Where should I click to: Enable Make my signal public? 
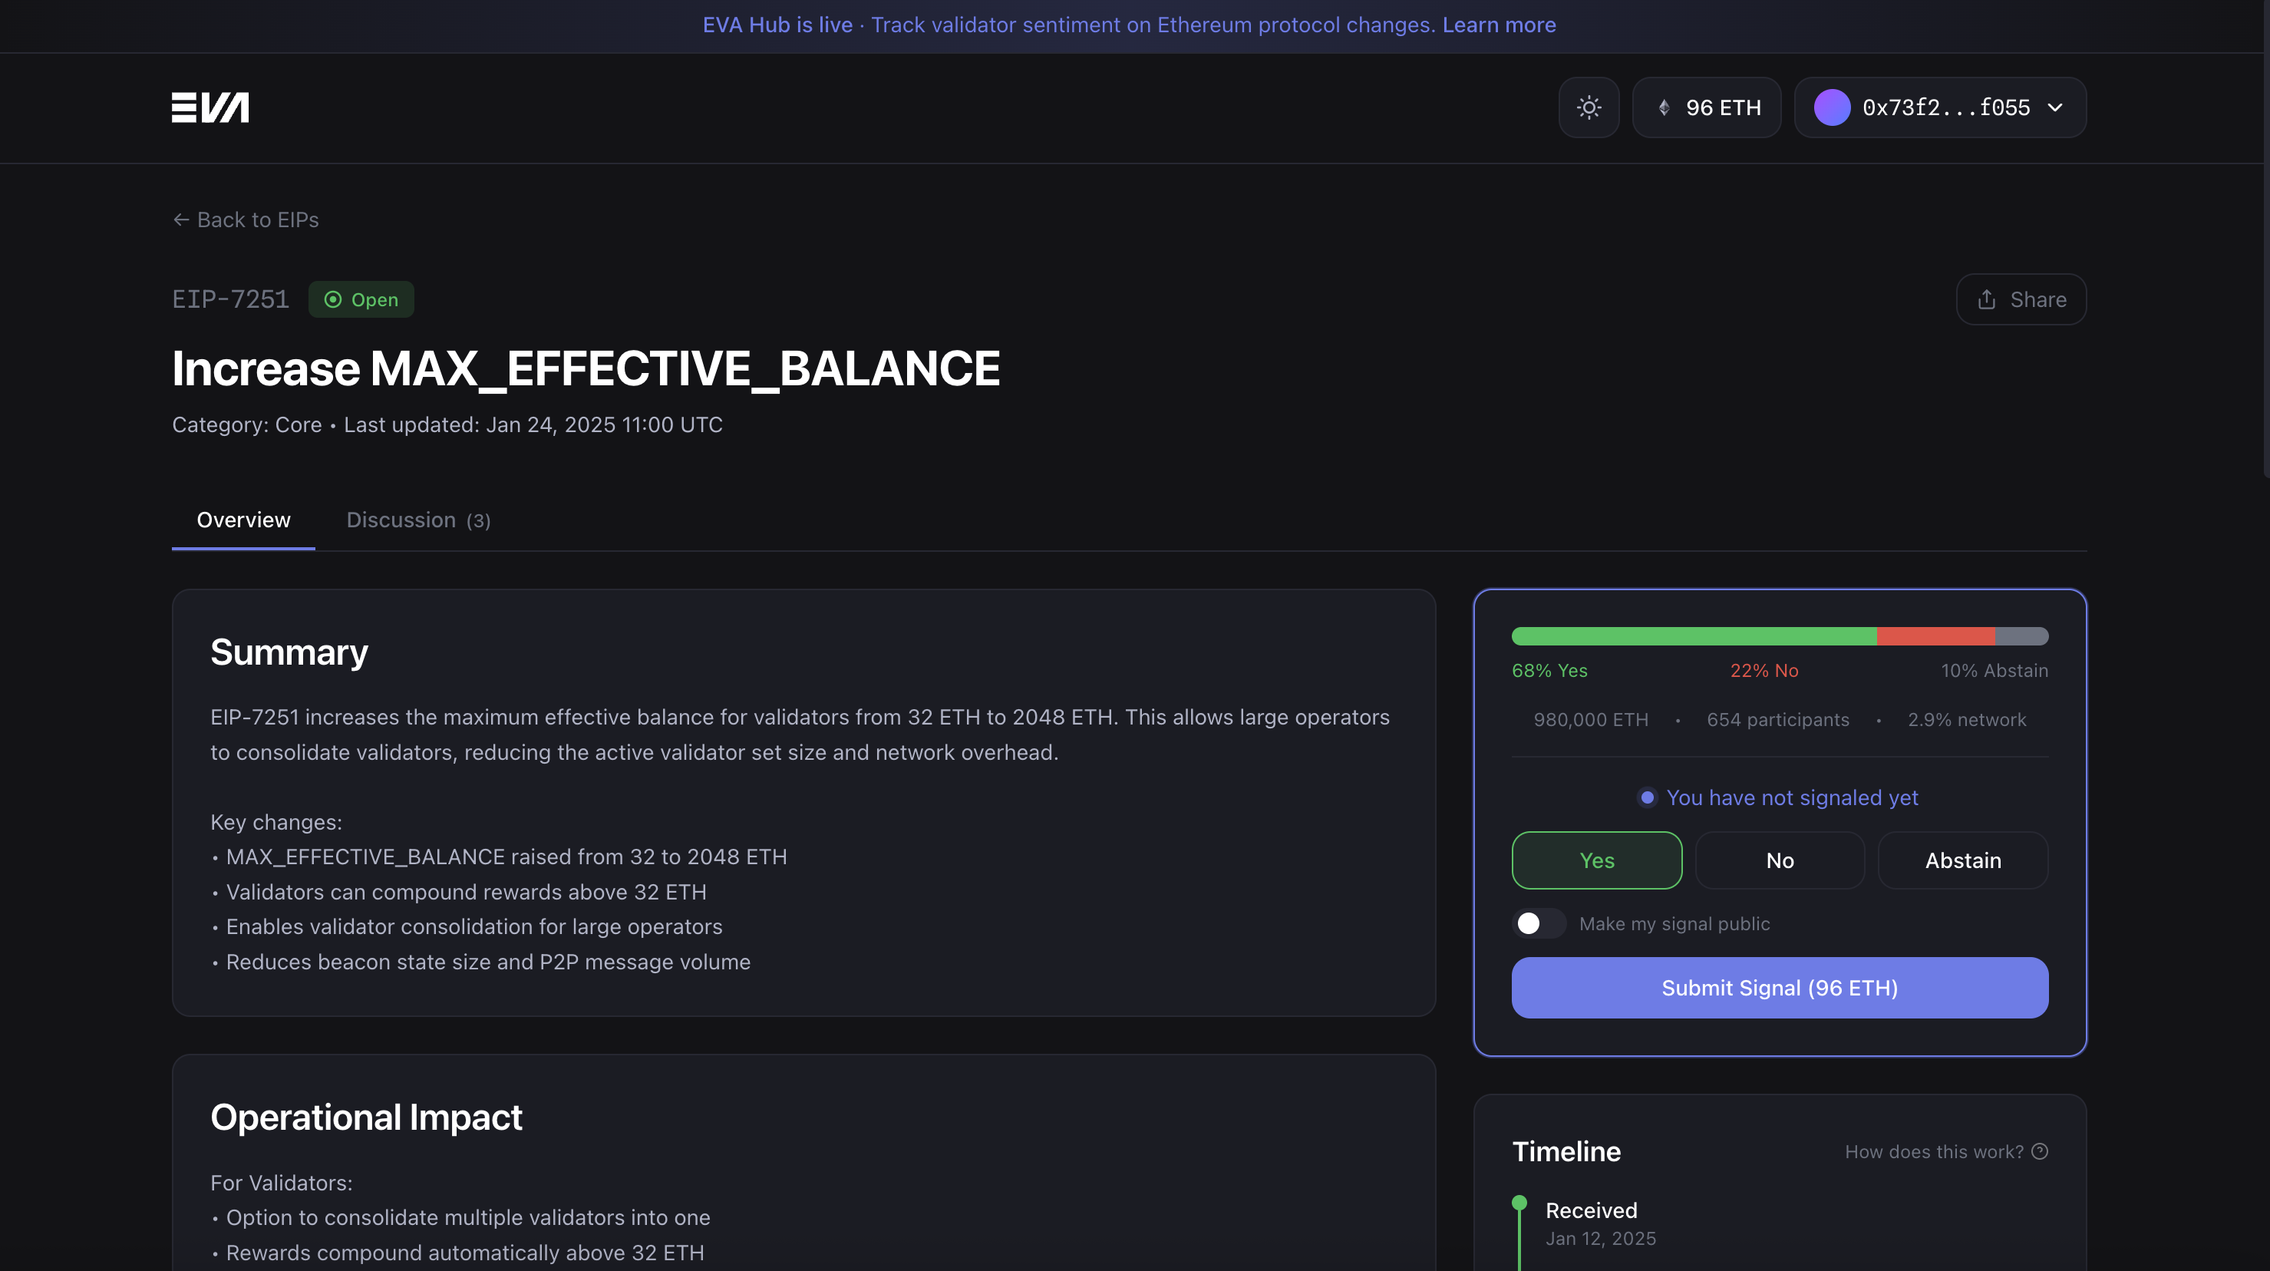tap(1538, 923)
